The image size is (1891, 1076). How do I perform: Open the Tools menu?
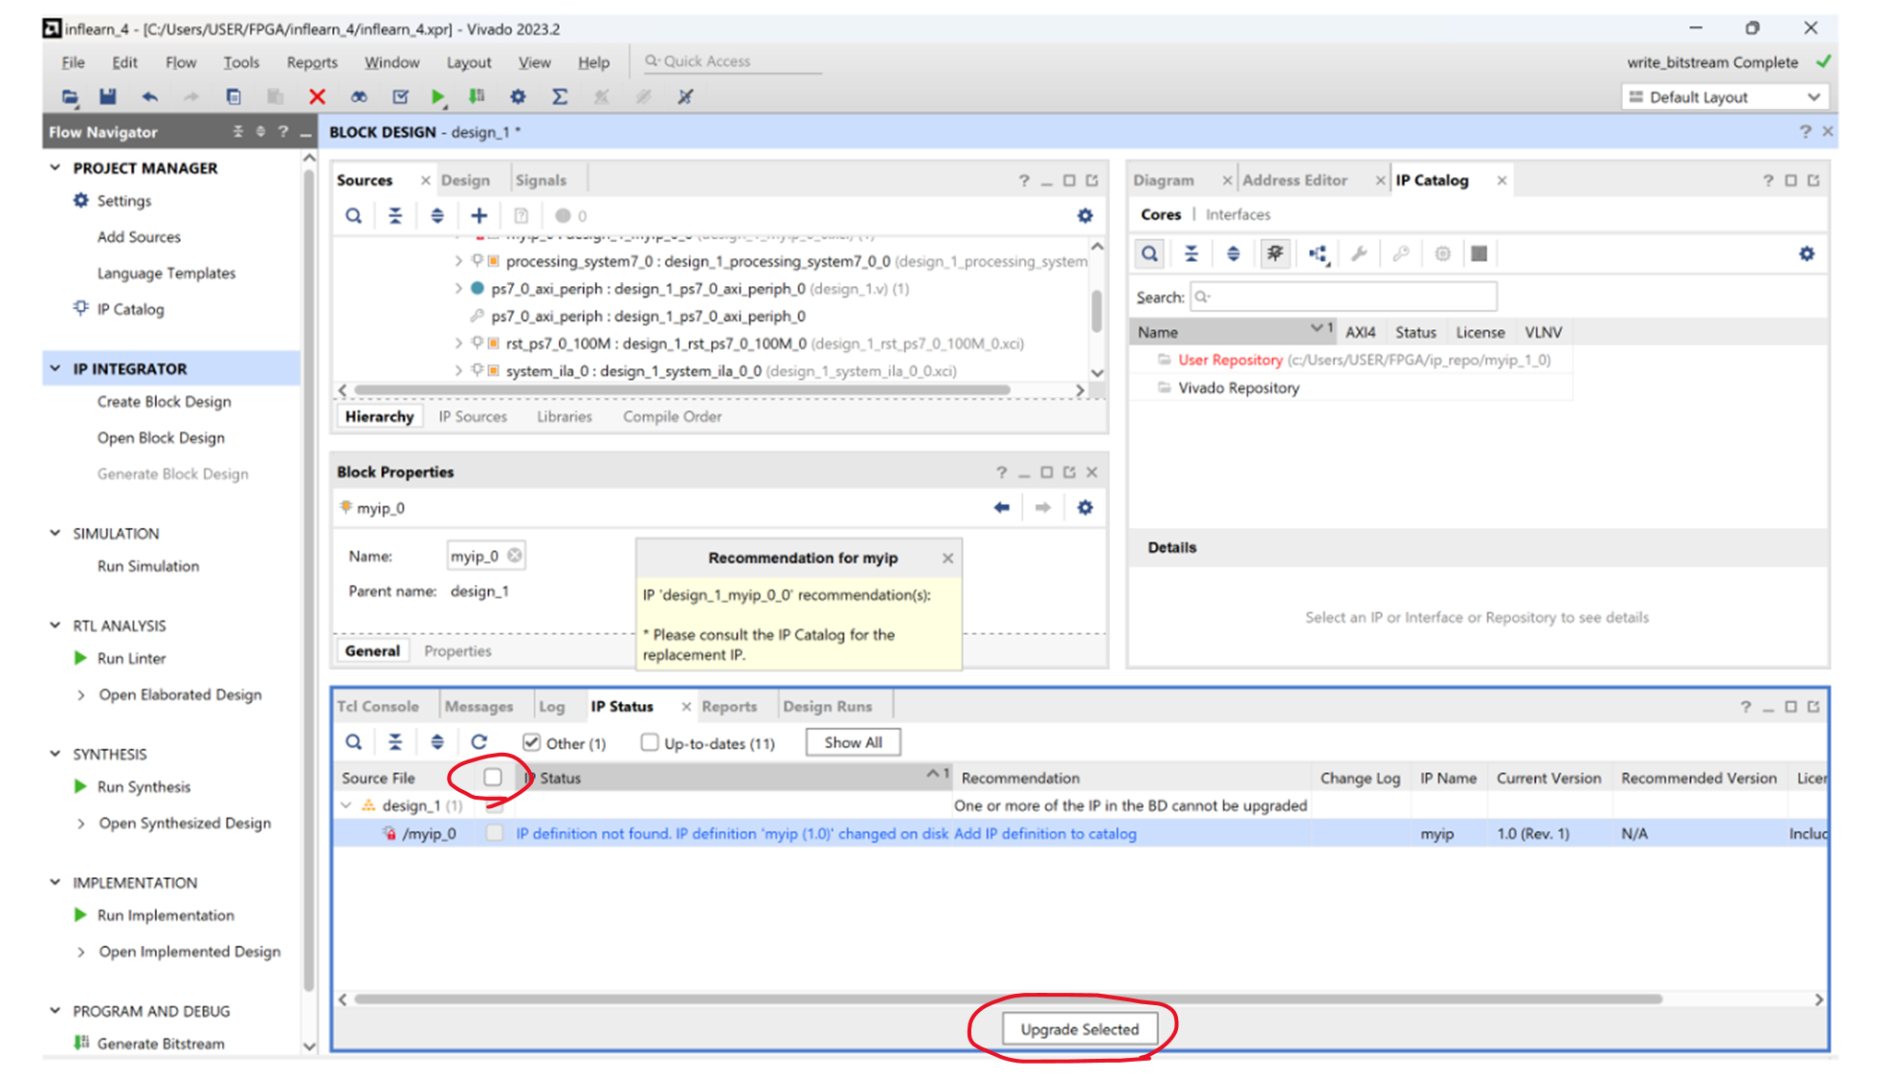pos(241,62)
